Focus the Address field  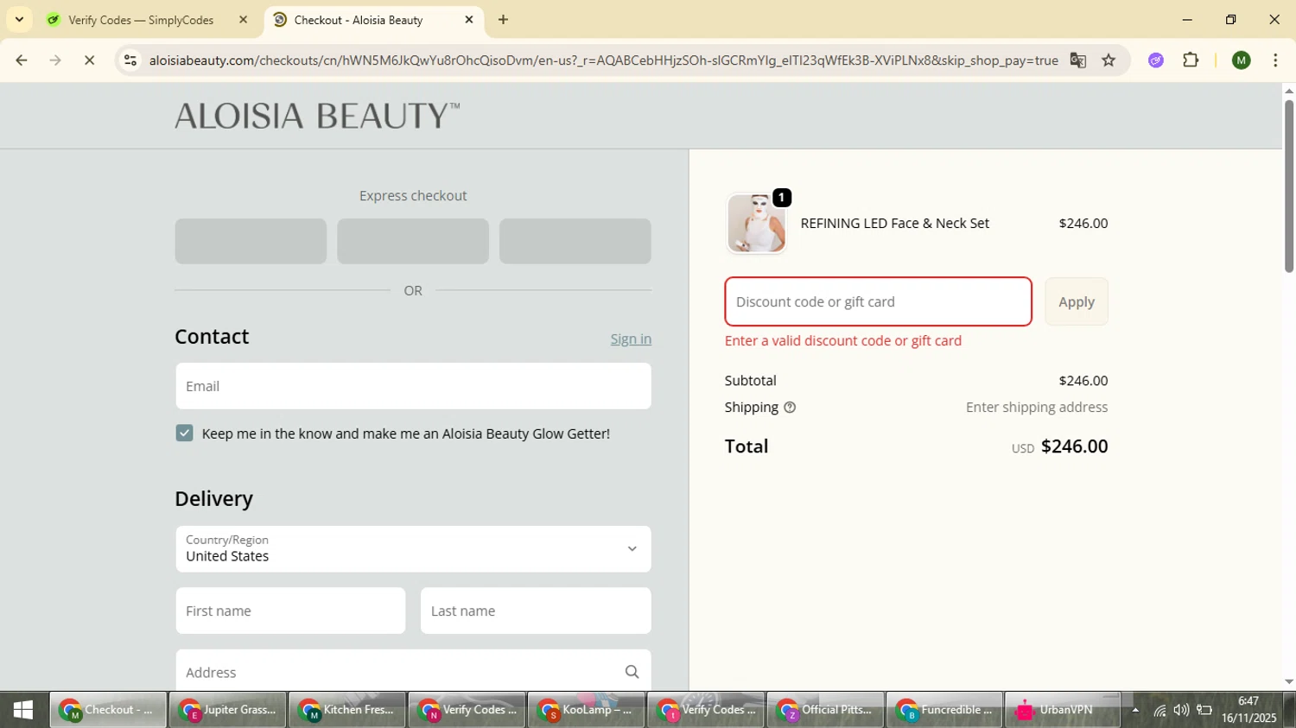[x=413, y=671]
